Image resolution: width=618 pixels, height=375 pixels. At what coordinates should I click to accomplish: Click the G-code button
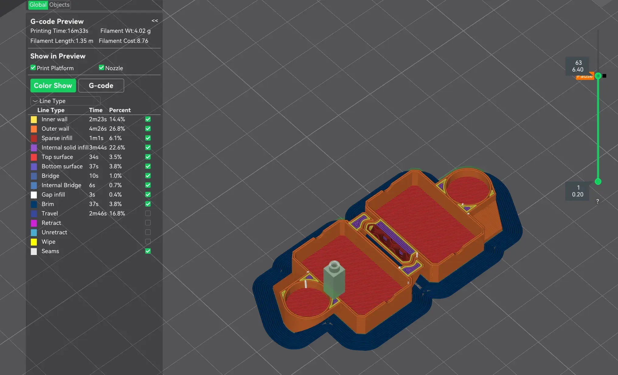coord(101,86)
